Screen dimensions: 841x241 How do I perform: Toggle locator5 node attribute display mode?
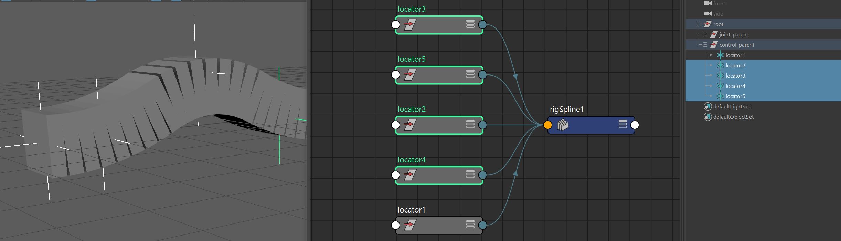coord(470,74)
